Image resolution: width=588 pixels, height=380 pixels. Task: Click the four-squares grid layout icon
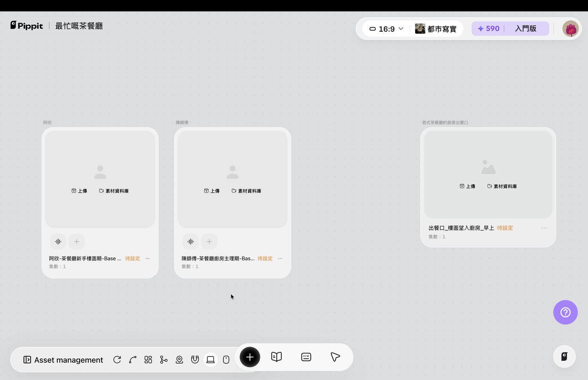[x=148, y=360]
